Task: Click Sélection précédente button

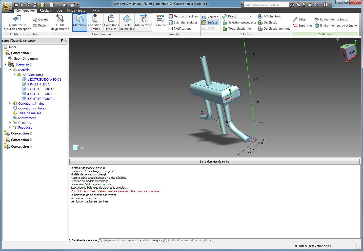Action: click(x=239, y=22)
